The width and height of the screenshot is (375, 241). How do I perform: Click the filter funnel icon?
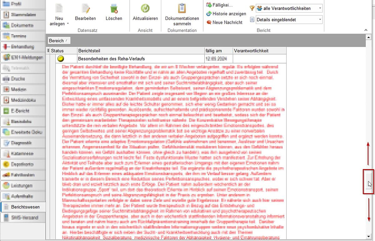252,8
